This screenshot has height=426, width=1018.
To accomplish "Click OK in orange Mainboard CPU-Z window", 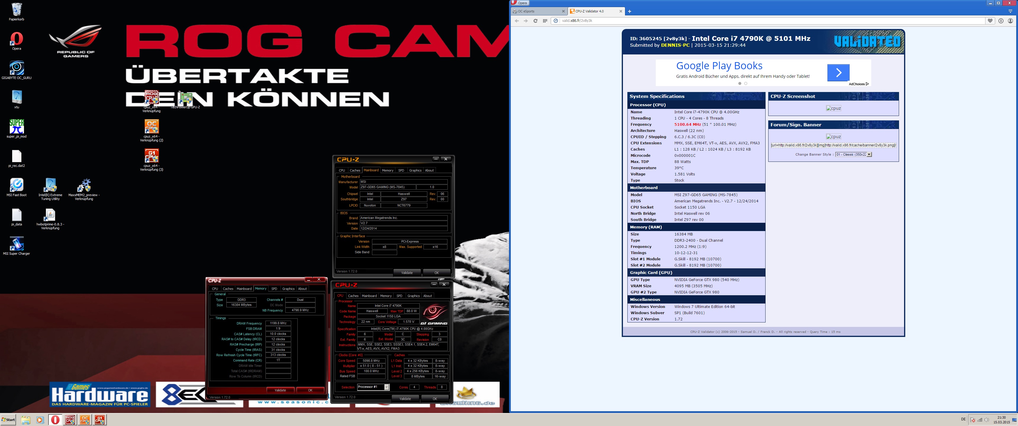I will tap(436, 273).
